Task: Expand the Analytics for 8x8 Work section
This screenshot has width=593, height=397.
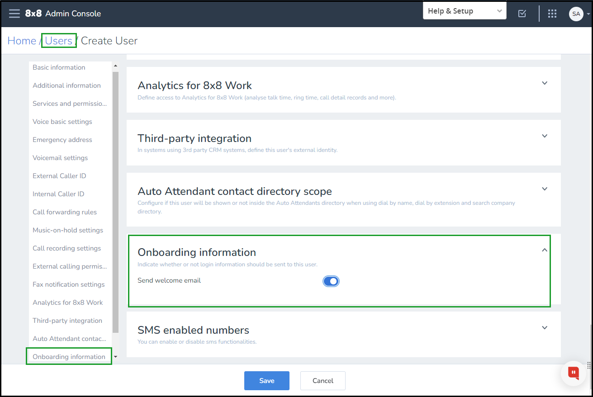Action: point(545,83)
